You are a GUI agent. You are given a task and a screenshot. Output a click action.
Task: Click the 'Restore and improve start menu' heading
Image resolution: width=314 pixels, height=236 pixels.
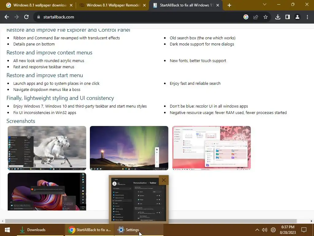coord(45,75)
